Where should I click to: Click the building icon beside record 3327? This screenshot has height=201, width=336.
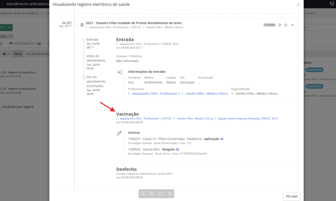point(82,25)
